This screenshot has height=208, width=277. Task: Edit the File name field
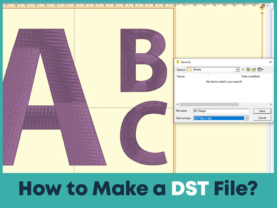coord(221,111)
